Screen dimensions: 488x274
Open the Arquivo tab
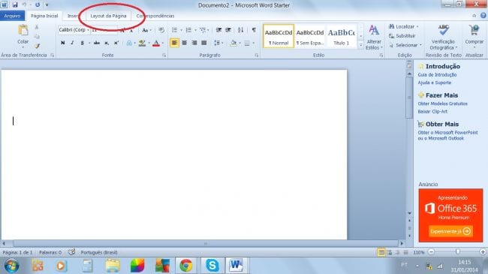point(12,16)
